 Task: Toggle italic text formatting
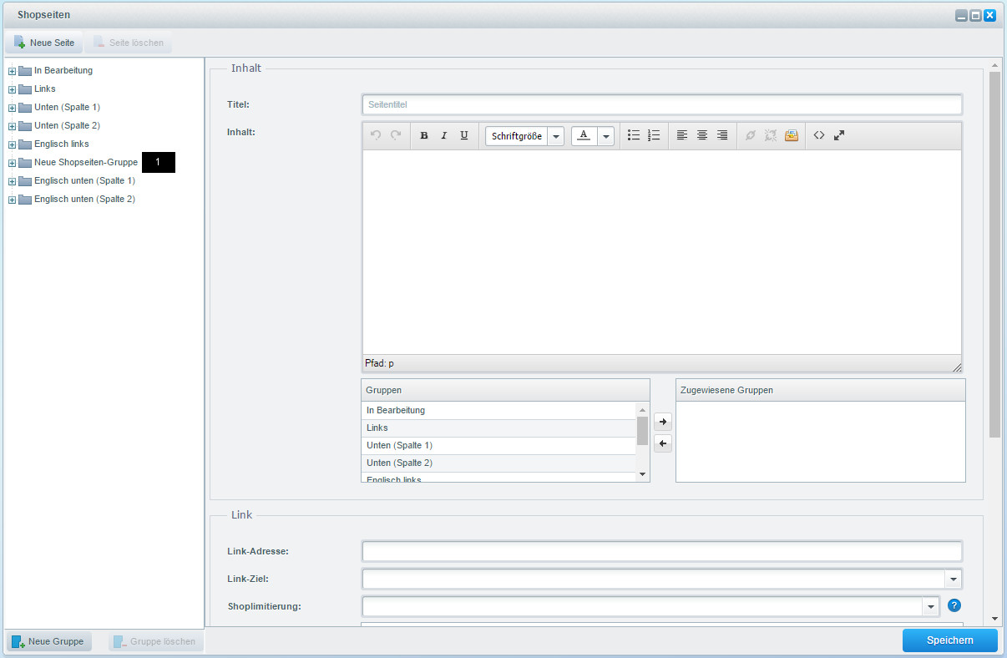[444, 135]
